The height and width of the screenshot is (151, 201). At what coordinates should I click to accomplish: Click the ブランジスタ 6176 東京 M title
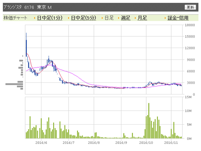tap(28, 7)
